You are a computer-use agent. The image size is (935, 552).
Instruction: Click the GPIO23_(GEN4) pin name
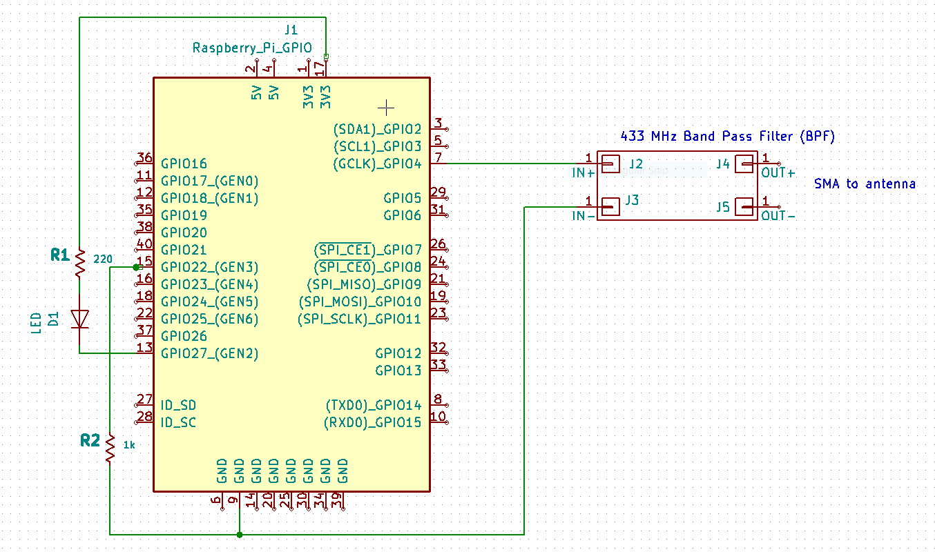pyautogui.click(x=210, y=285)
